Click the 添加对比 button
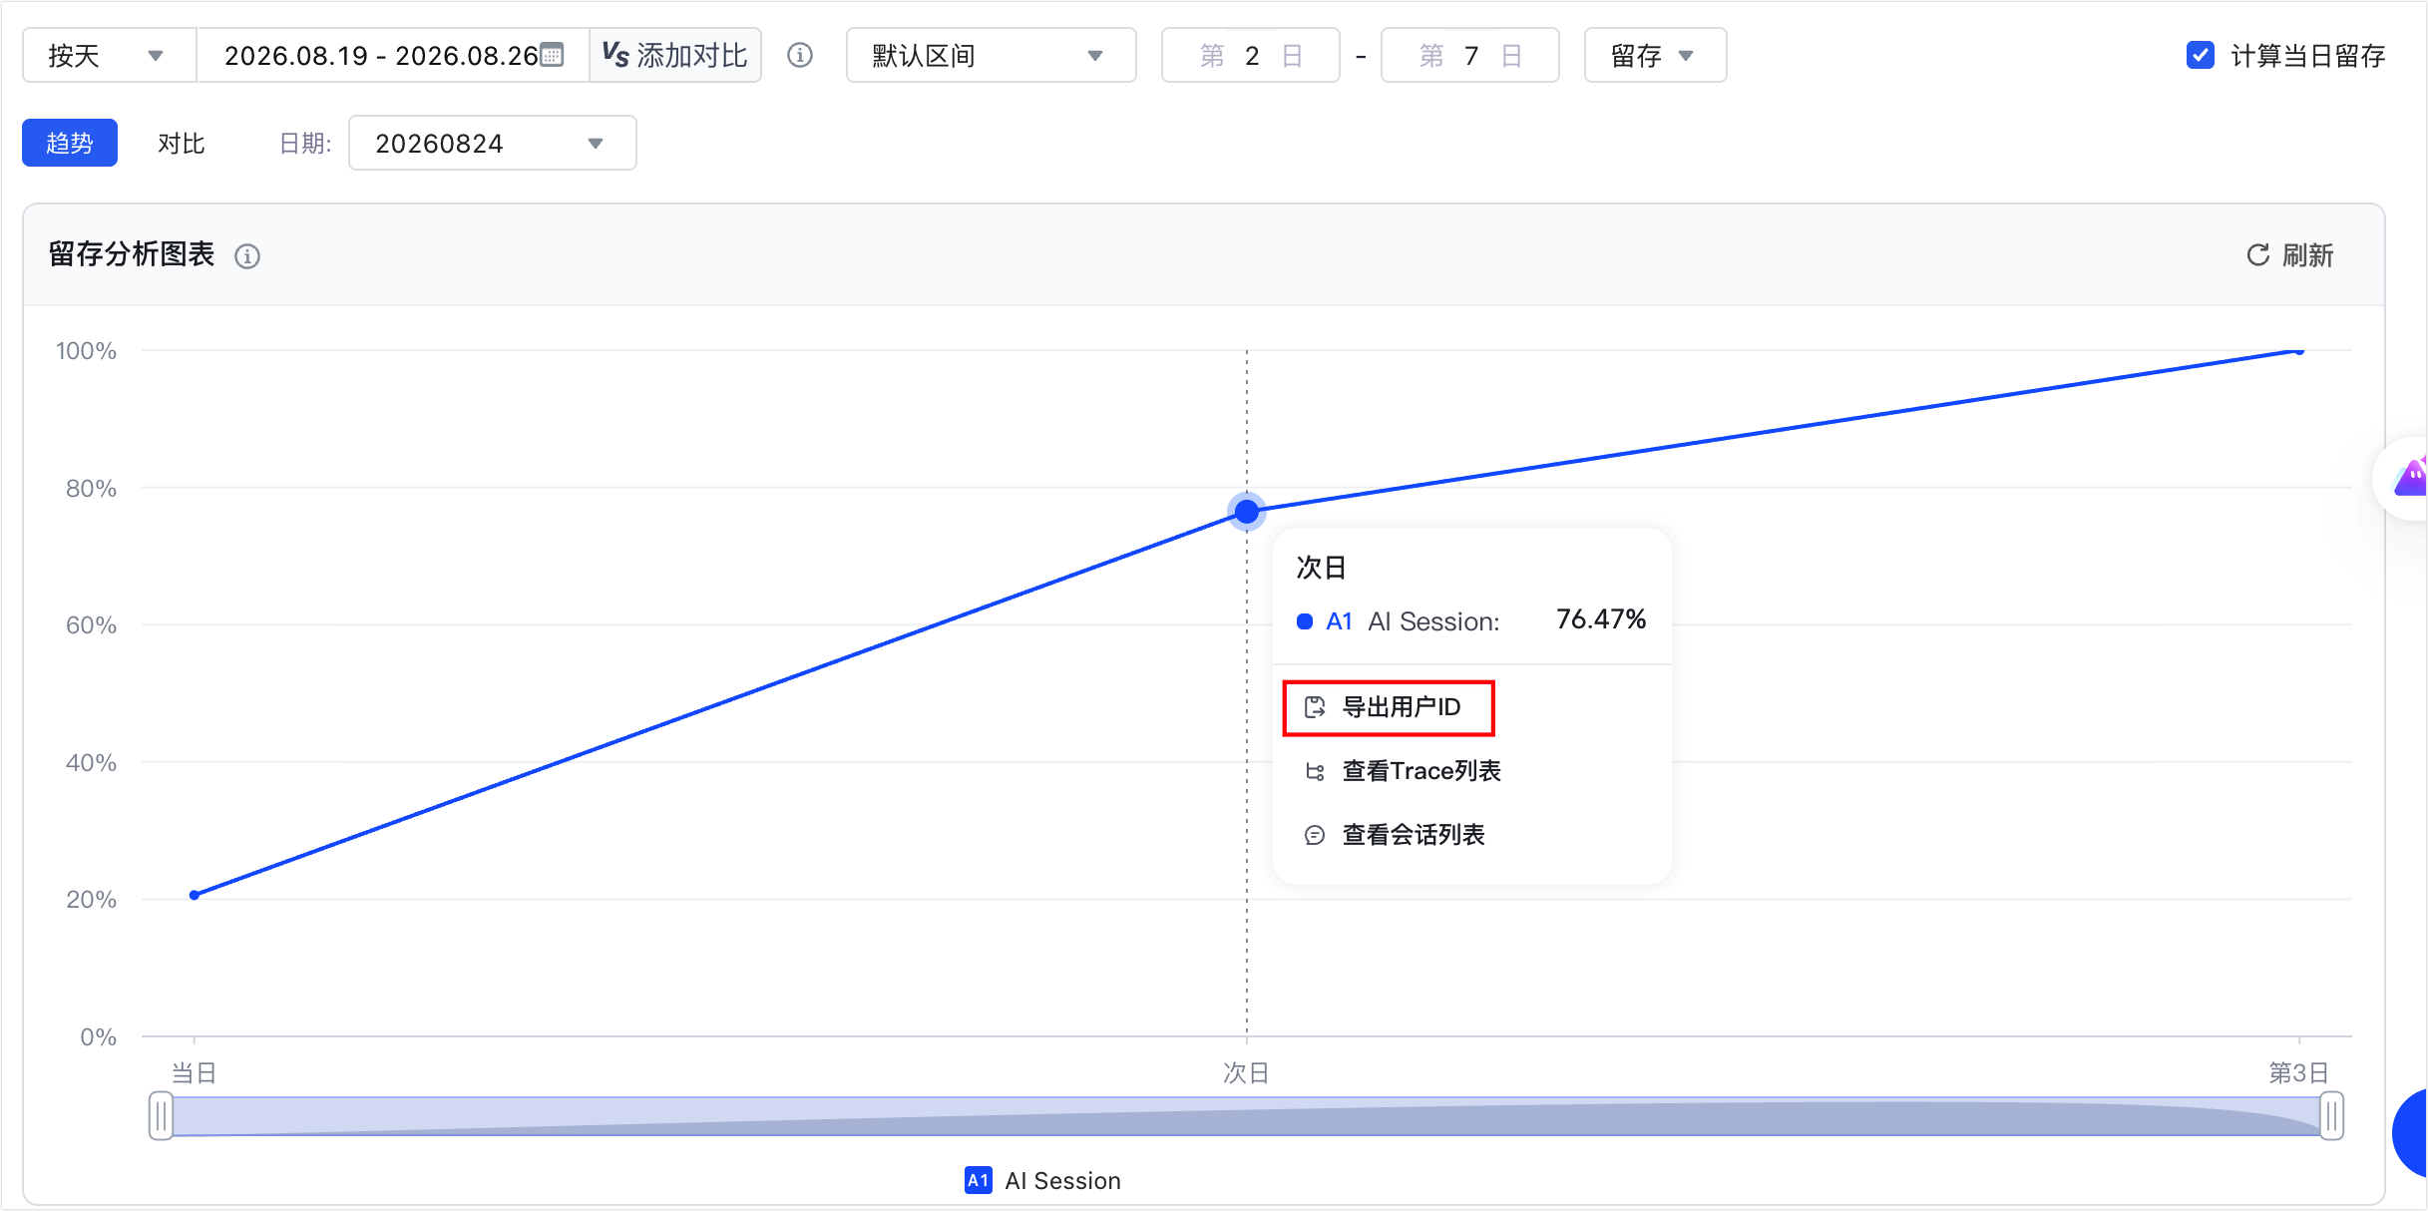 point(675,55)
